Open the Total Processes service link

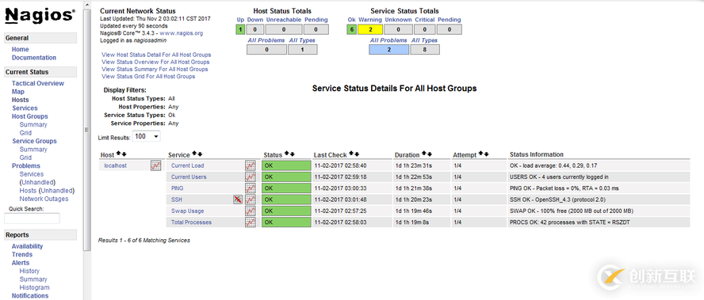191,222
